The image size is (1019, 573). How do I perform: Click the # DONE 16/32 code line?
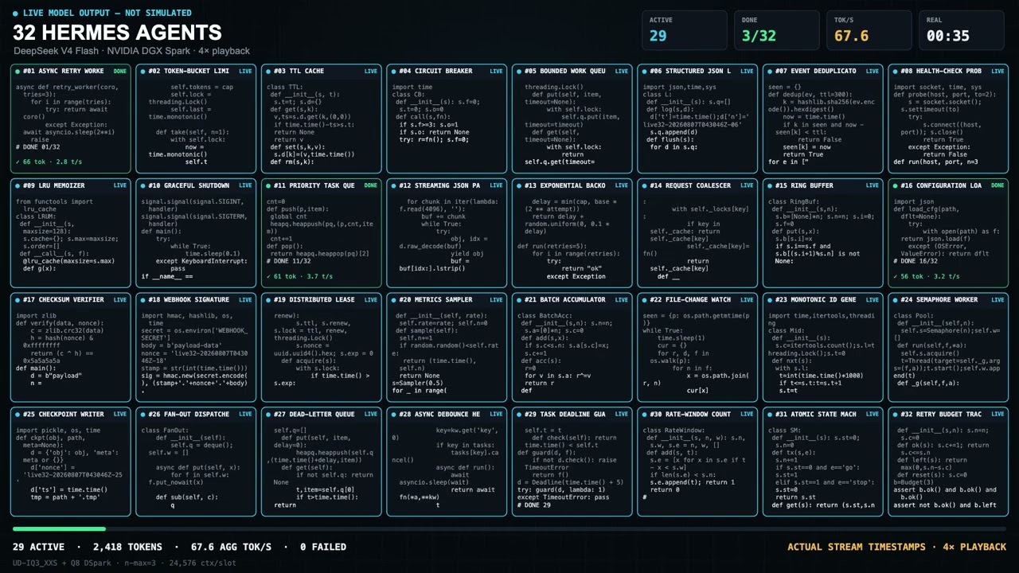pyautogui.click(x=916, y=261)
